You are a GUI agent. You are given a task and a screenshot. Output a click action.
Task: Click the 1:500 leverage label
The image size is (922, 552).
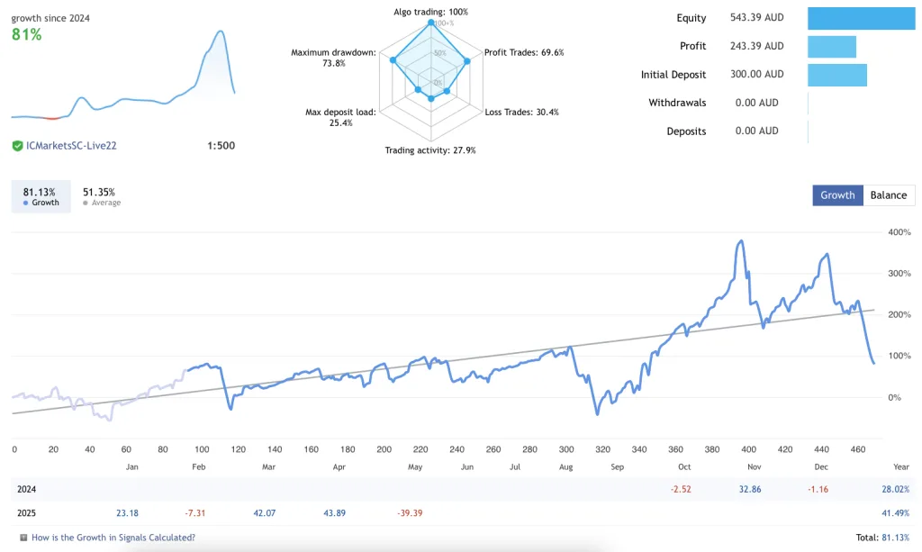click(x=223, y=145)
